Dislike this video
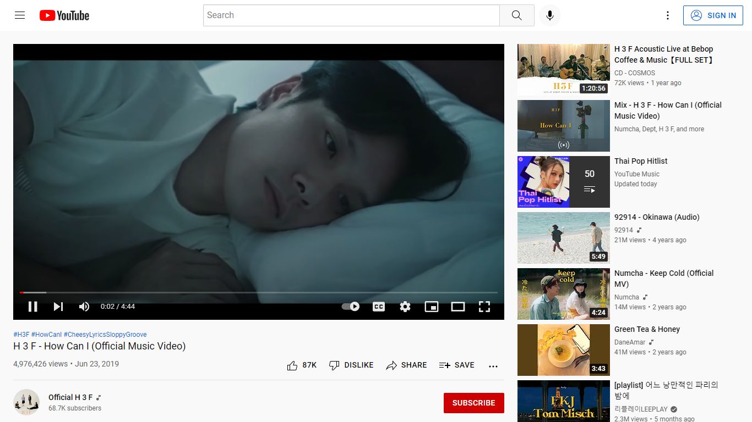Screen dimensions: 752x422 pos(351,365)
